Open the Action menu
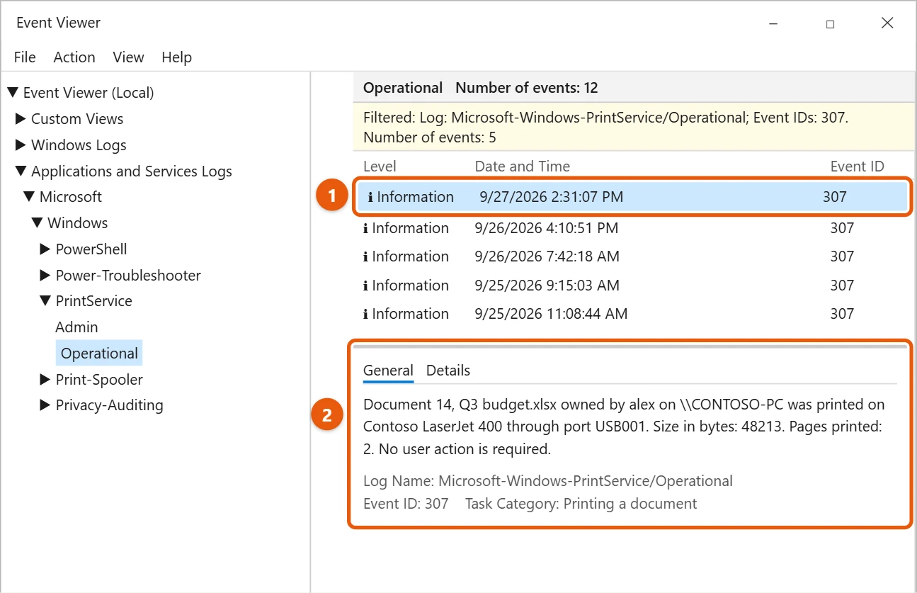917x593 pixels. (x=74, y=57)
